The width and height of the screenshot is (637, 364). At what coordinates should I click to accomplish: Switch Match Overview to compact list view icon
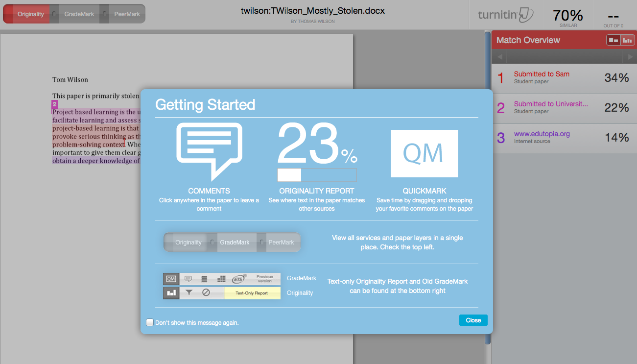click(x=613, y=40)
